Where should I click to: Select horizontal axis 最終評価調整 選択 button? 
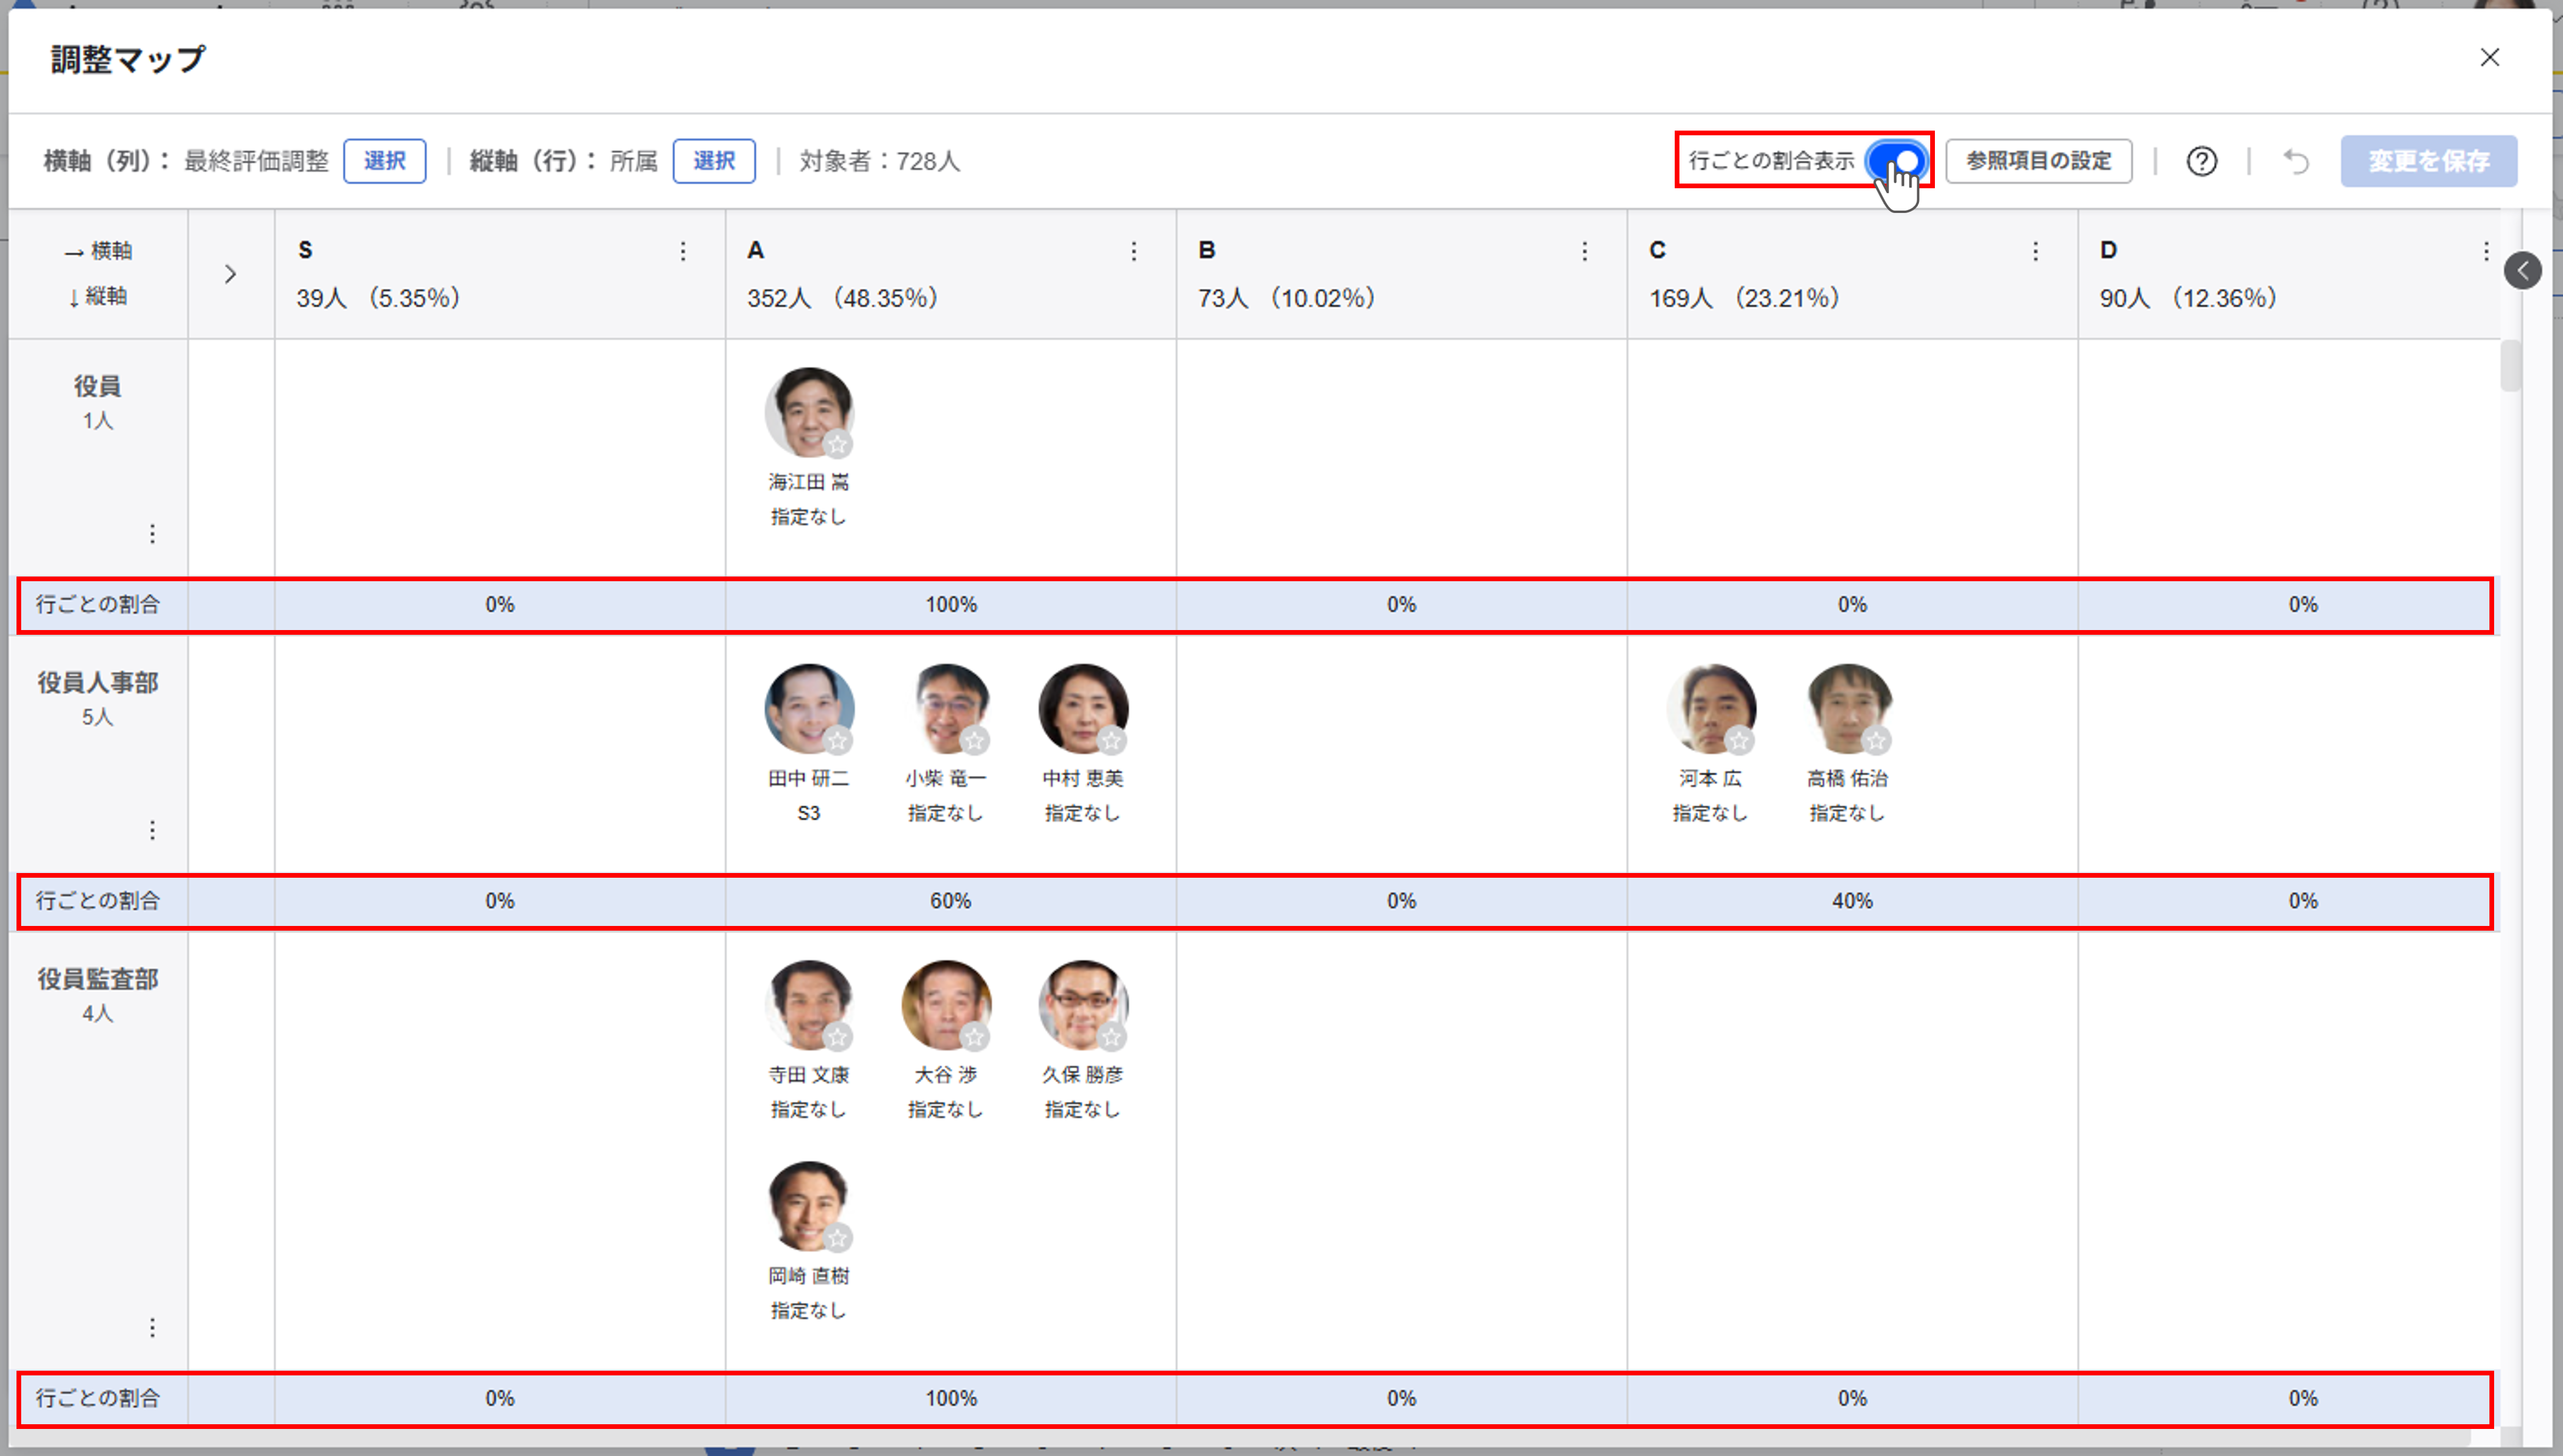point(384,161)
